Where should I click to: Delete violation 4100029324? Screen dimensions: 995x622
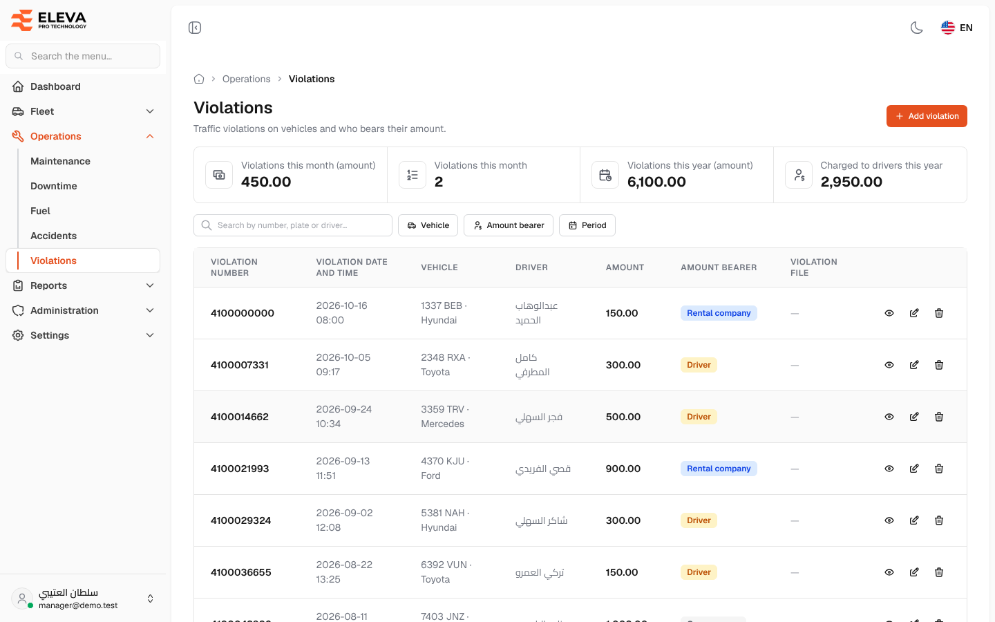coord(939,520)
